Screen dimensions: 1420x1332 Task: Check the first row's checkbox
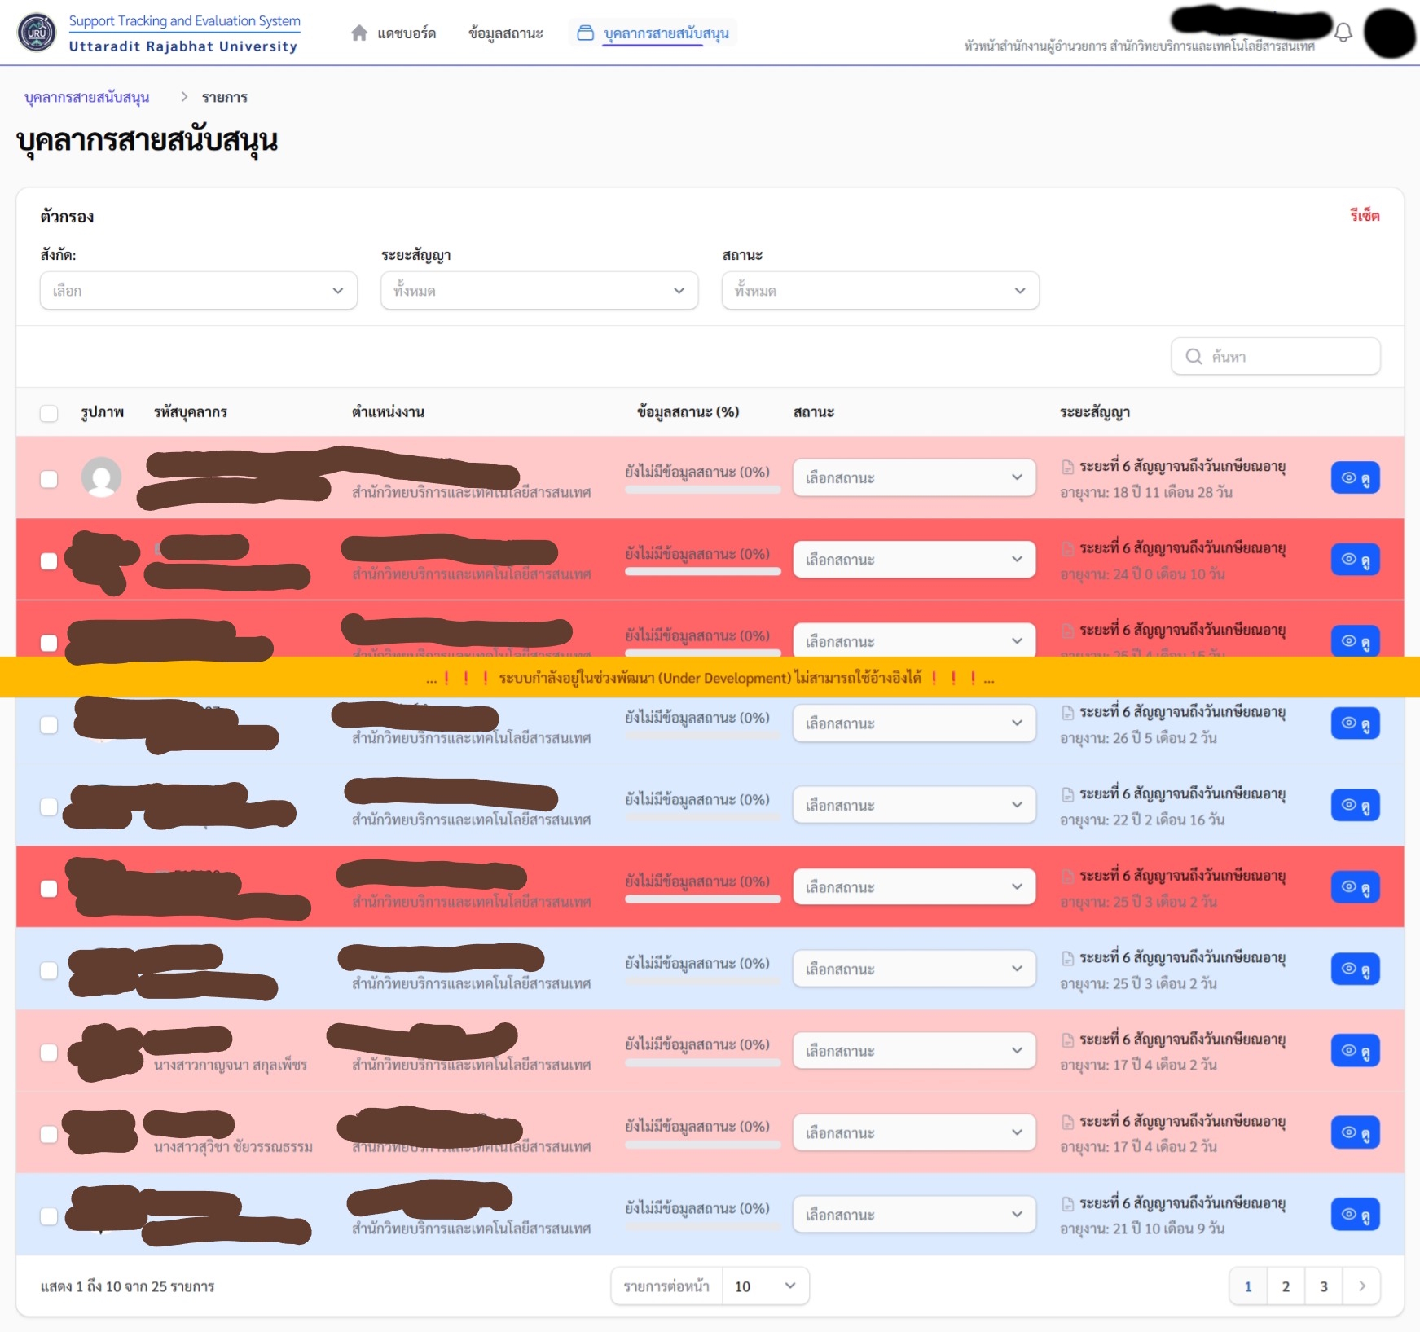(49, 479)
